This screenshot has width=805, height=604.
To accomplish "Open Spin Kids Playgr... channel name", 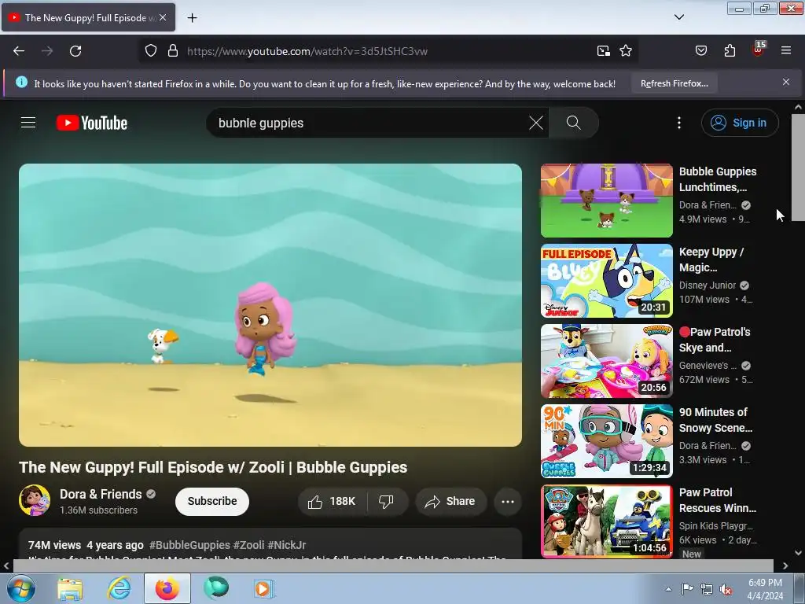I will pyautogui.click(x=715, y=526).
